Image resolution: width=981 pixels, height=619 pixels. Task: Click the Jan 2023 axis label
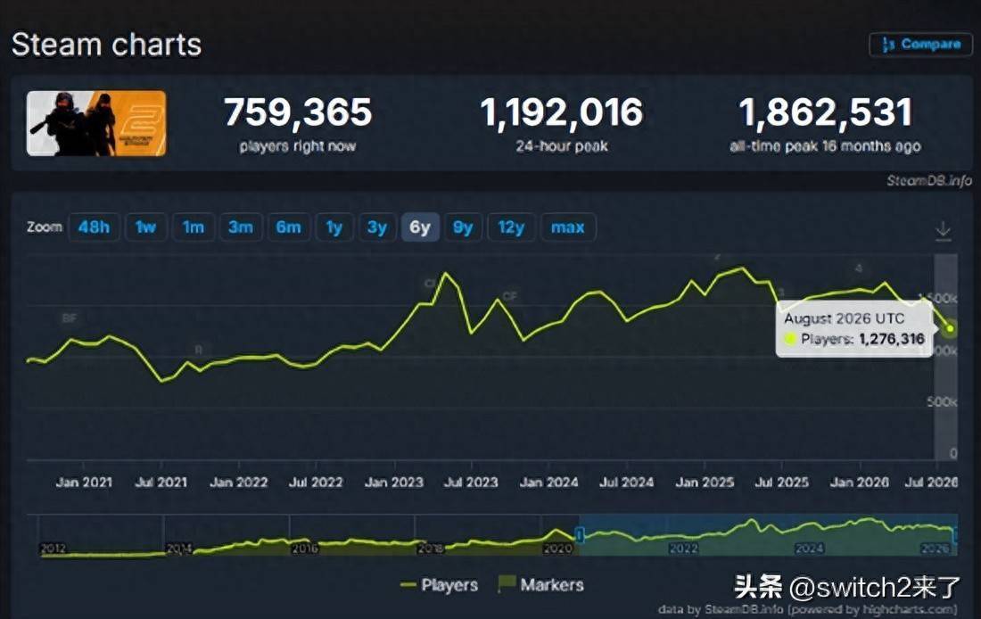pyautogui.click(x=393, y=483)
